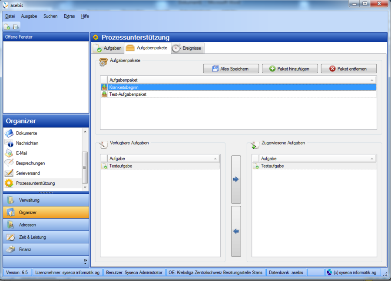Click Testaufgabe icon in Zugewiesene Aufgaben
Viewport: 391px width, 281px height.
(256, 166)
